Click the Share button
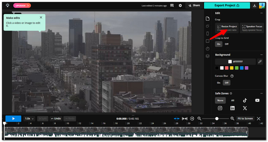This screenshot has width=268, height=142. (x=194, y=5)
